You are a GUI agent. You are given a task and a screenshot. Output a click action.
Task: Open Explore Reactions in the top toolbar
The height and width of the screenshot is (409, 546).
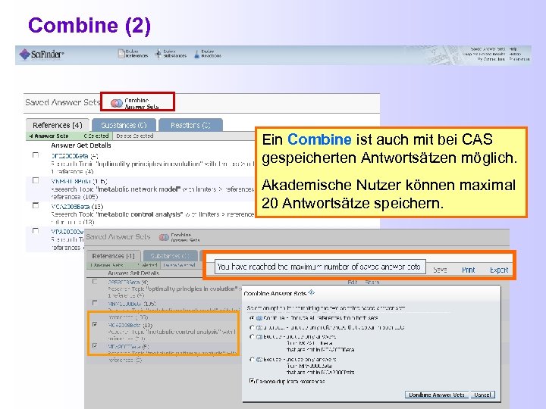click(208, 54)
